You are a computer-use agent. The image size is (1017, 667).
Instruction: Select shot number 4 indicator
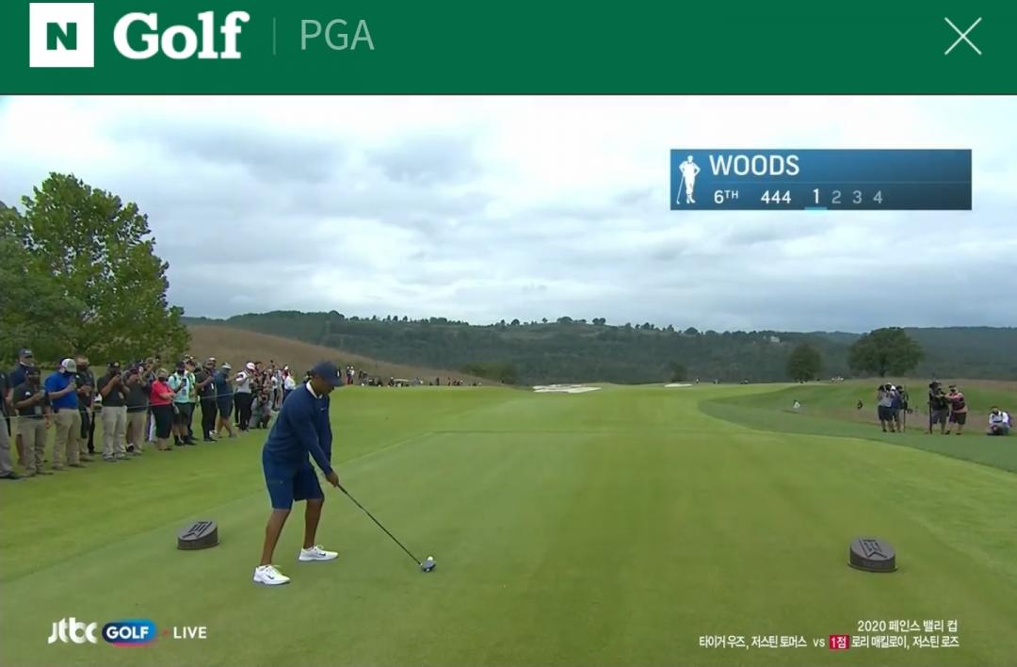pos(878,197)
